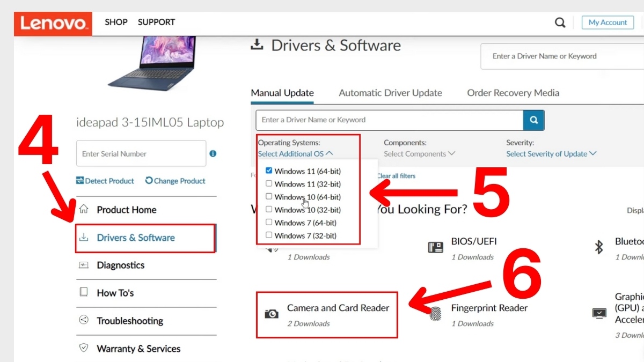
Task: Check Windows 7 (64-bit)
Action: 269,222
